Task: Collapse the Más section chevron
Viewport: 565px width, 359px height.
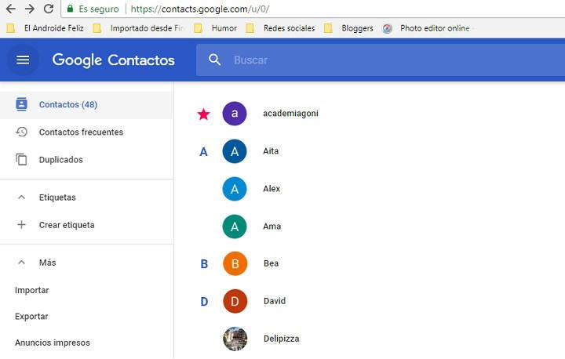Action: tap(22, 263)
